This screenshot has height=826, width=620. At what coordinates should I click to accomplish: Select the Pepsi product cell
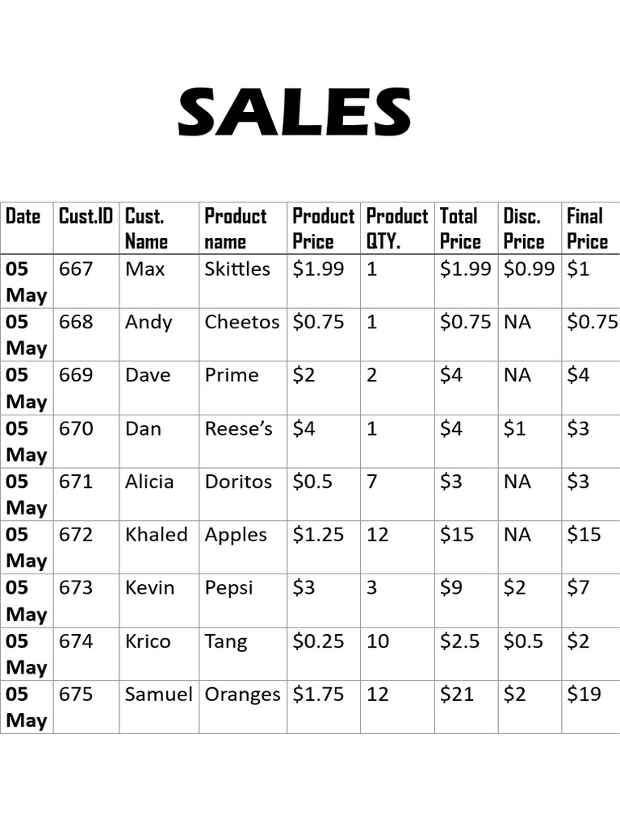(228, 588)
